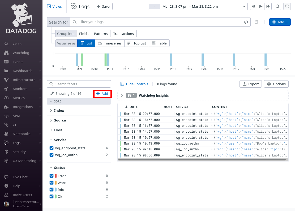Open the justin@arcemt account menu
This screenshot has height=211, width=295.
pyautogui.click(x=22, y=204)
